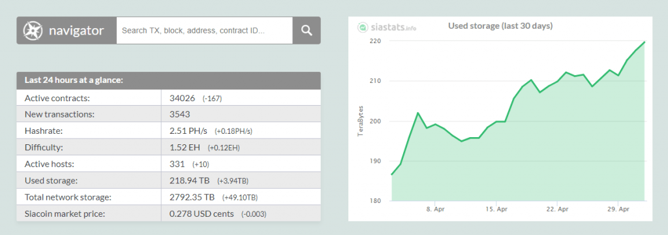Click the TeraBytes y-axis label
The height and width of the screenshot is (235, 668).
361,121
